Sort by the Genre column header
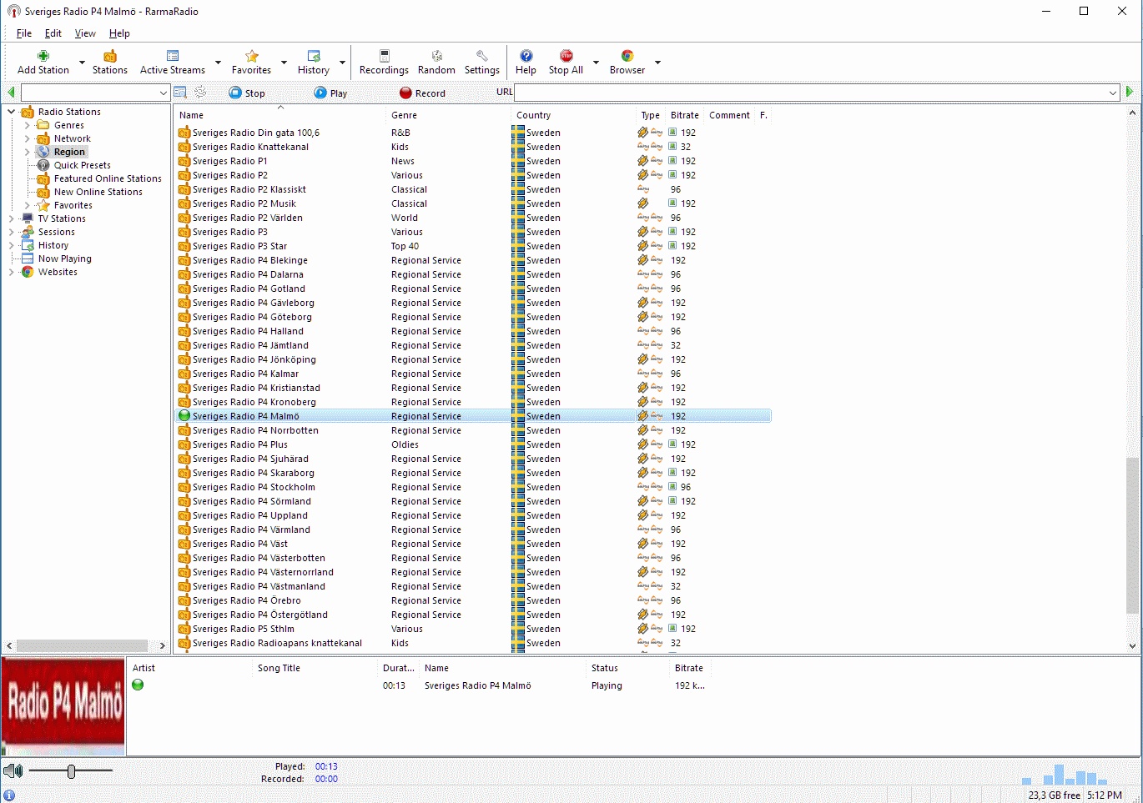Screen dimensions: 1143x803 coord(449,115)
